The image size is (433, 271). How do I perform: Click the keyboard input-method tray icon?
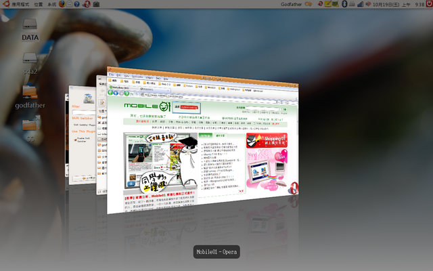pyautogui.click(x=352, y=4)
